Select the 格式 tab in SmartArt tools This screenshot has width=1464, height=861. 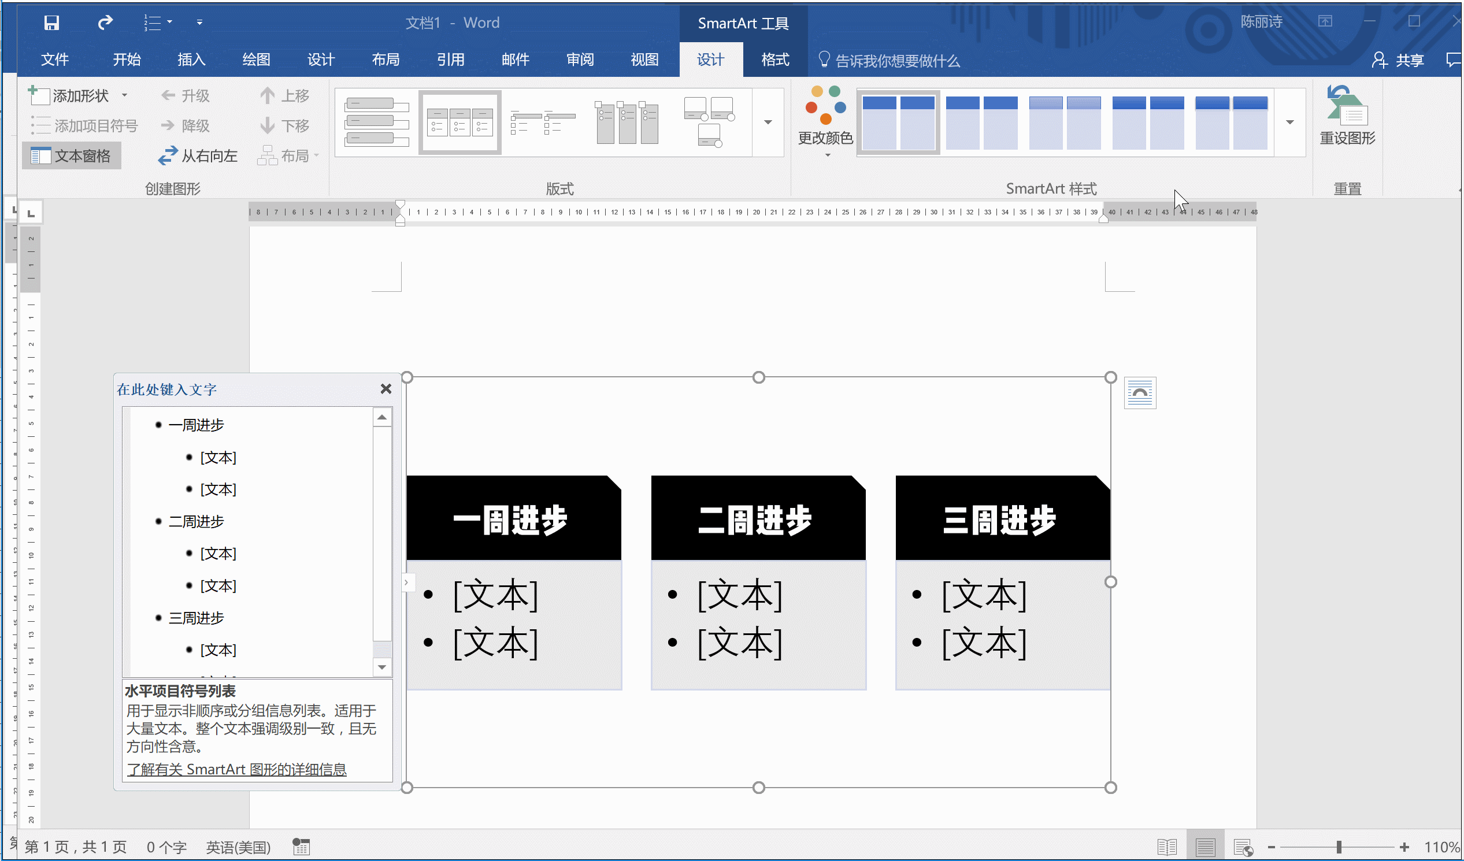(x=773, y=60)
